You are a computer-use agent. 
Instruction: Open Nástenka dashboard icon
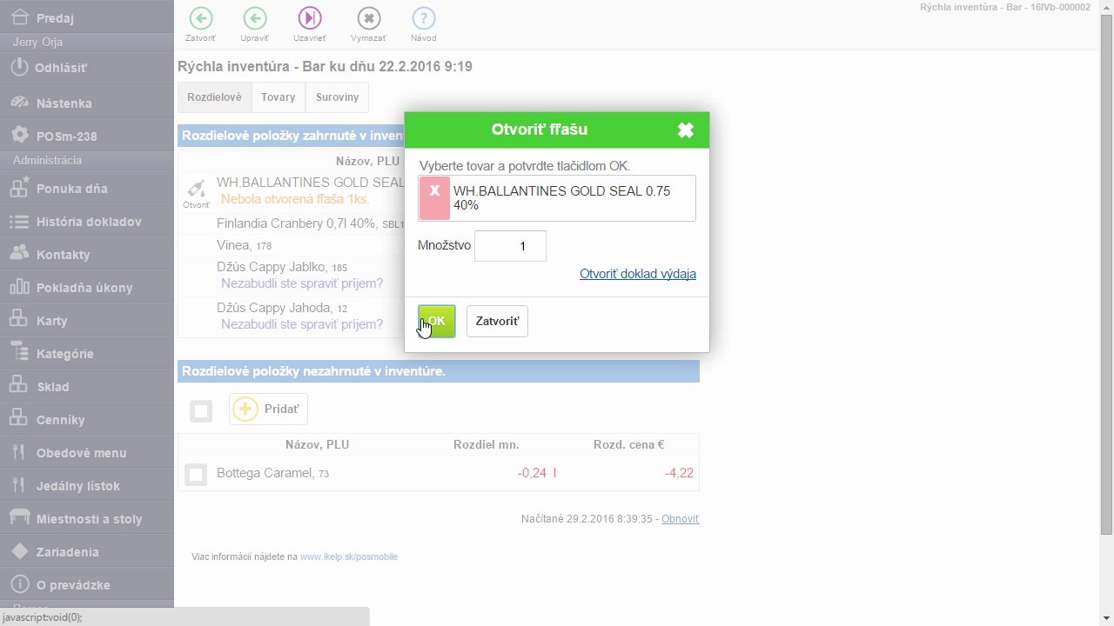(x=19, y=103)
